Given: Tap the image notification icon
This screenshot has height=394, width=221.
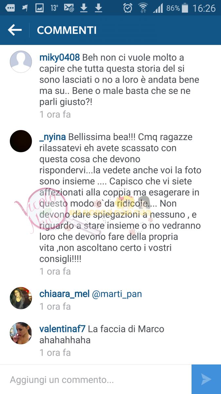Looking at the screenshot, I should tap(40, 8).
